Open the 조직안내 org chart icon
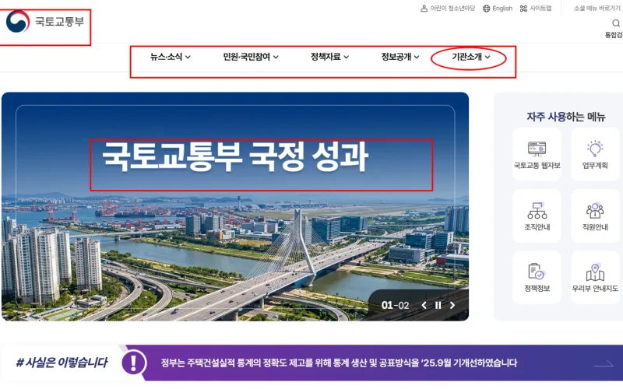Viewport: 623px width, 389px height. pos(537,210)
